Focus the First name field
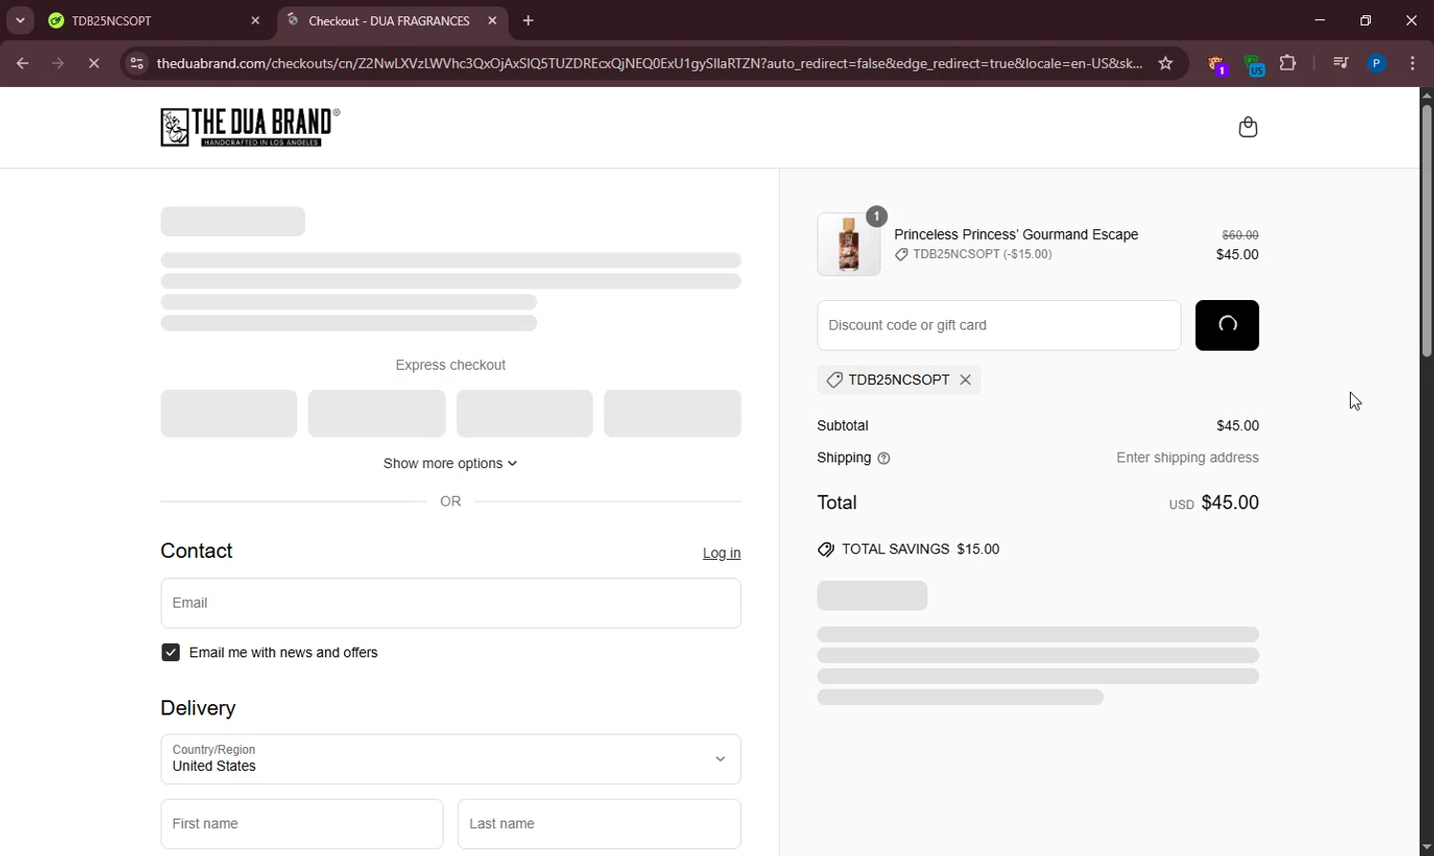 coord(301,824)
